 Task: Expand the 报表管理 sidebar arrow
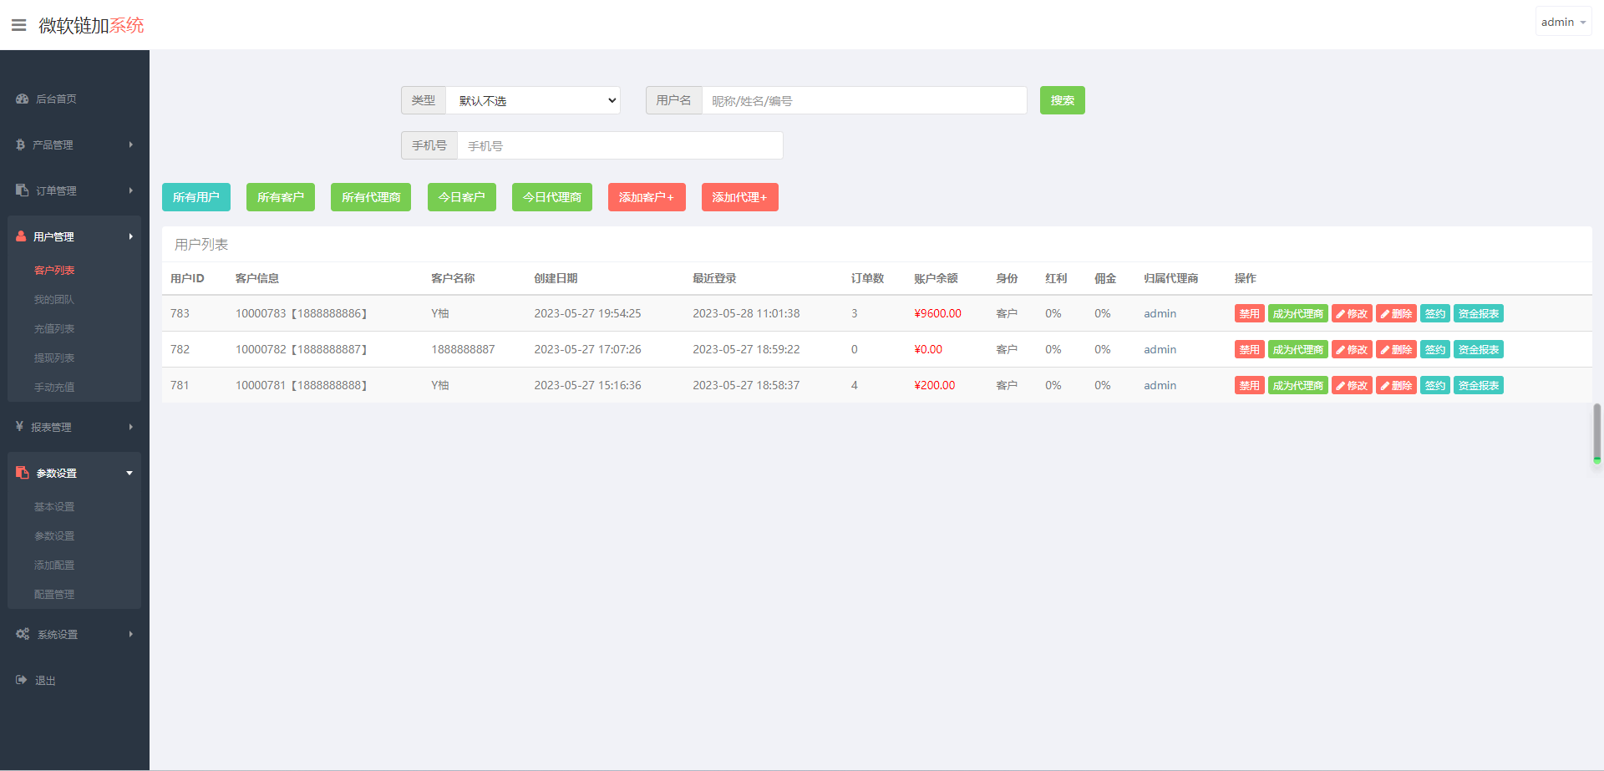pyautogui.click(x=131, y=427)
